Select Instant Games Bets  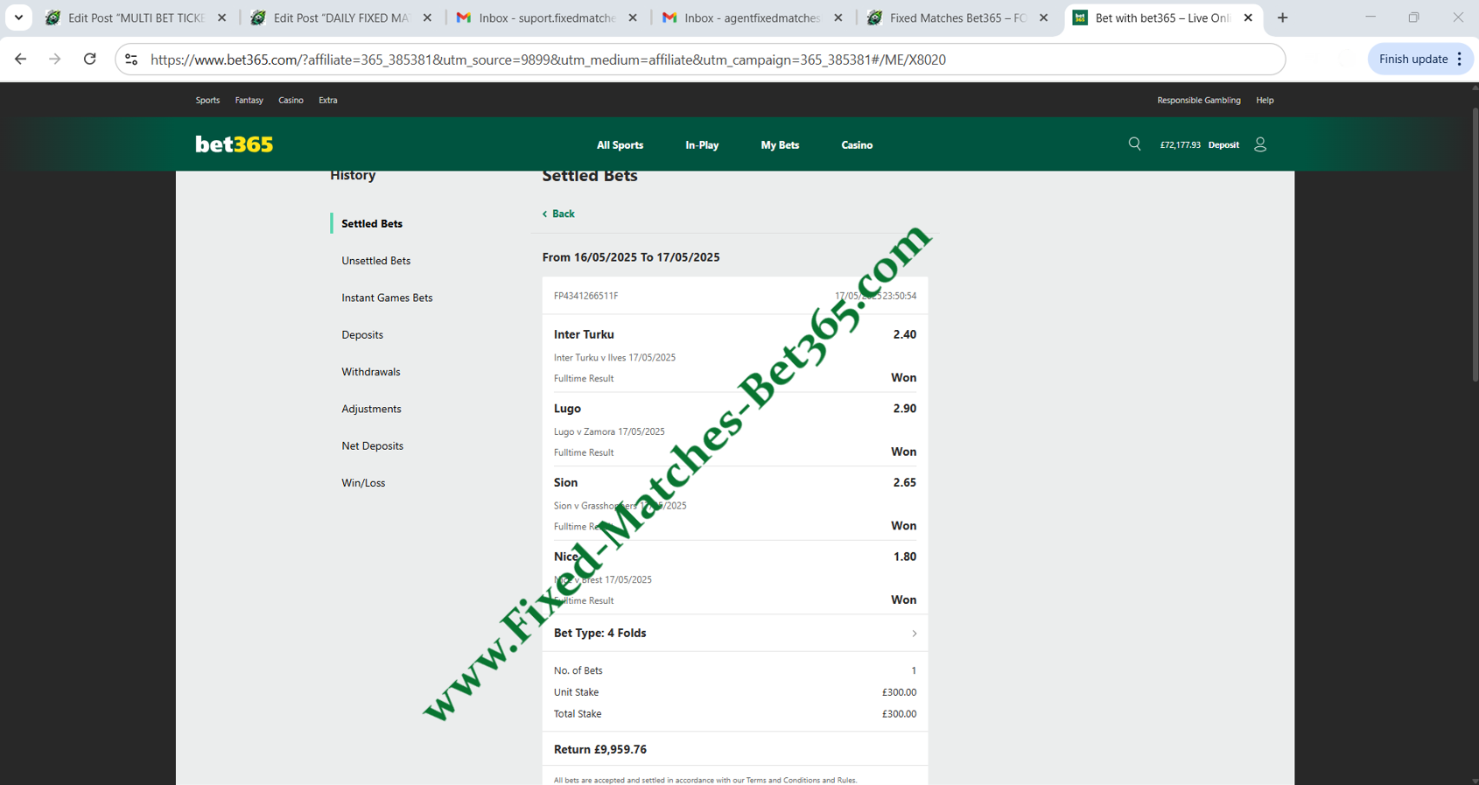387,298
